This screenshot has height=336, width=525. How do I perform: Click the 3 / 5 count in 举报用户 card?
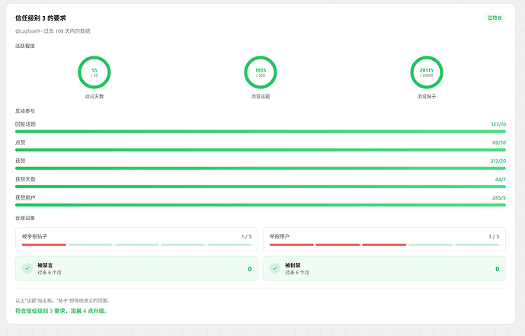[494, 237]
